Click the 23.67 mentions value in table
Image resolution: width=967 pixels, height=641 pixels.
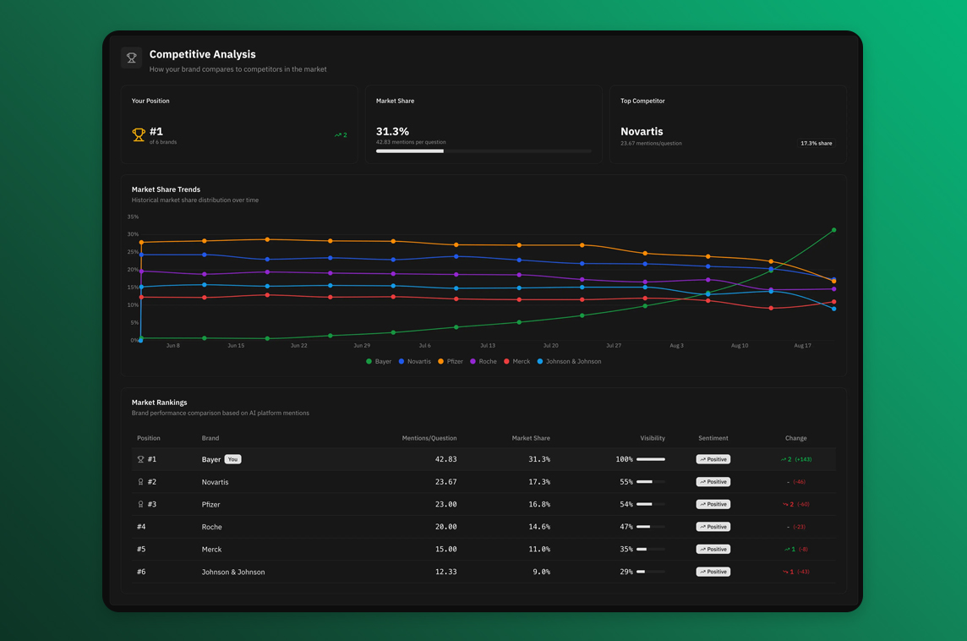[445, 482]
